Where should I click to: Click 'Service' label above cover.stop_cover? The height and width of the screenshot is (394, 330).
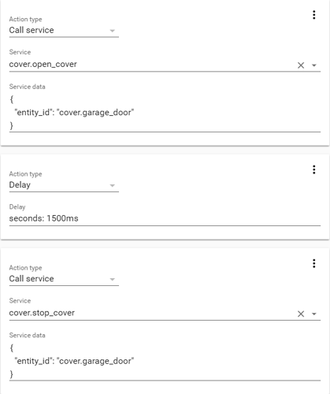tap(20, 301)
